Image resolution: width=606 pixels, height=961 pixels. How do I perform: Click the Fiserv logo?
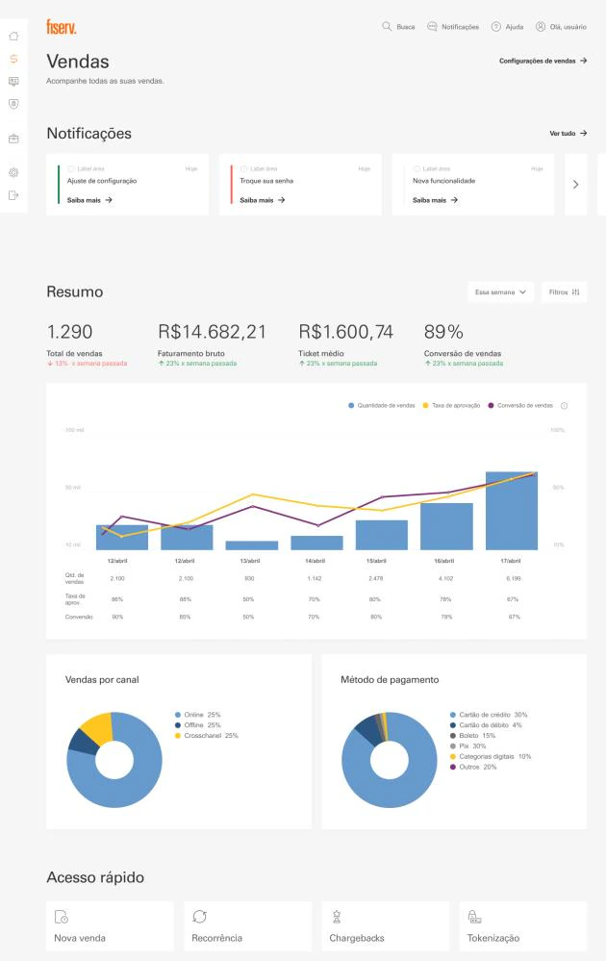pos(62,27)
